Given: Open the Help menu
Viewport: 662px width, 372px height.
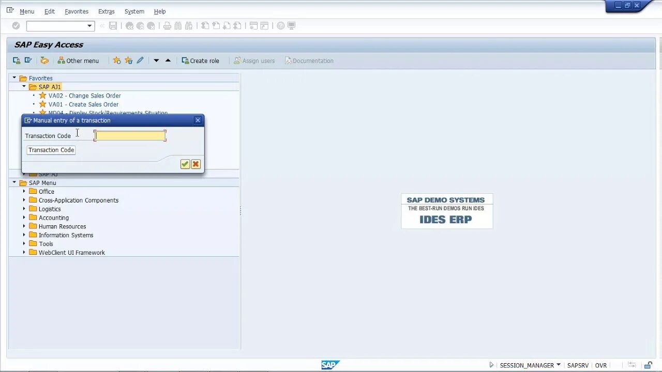Looking at the screenshot, I should click(160, 11).
